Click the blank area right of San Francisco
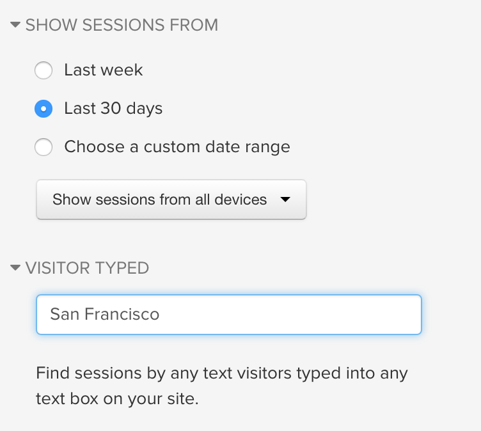Viewport: 481px width, 431px height. [288, 315]
